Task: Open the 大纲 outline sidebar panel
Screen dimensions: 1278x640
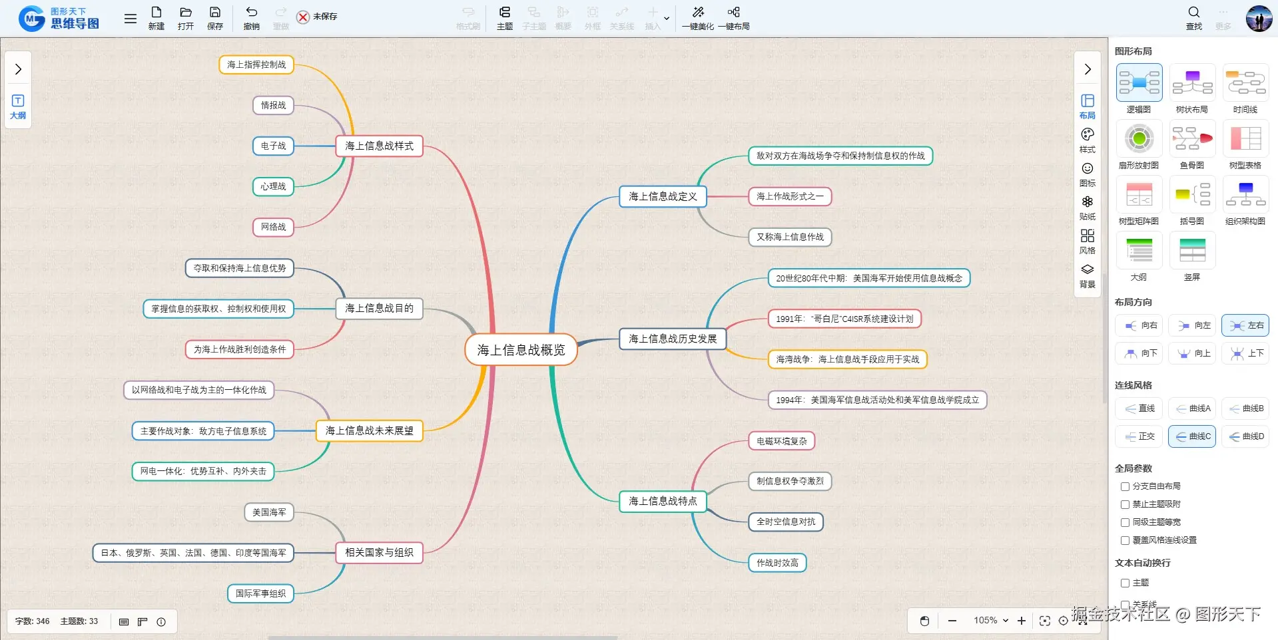Action: 18,106
